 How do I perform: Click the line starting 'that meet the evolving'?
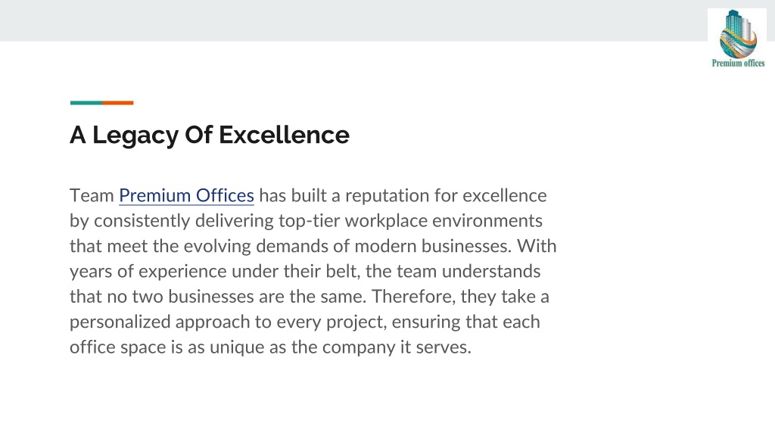(x=313, y=246)
